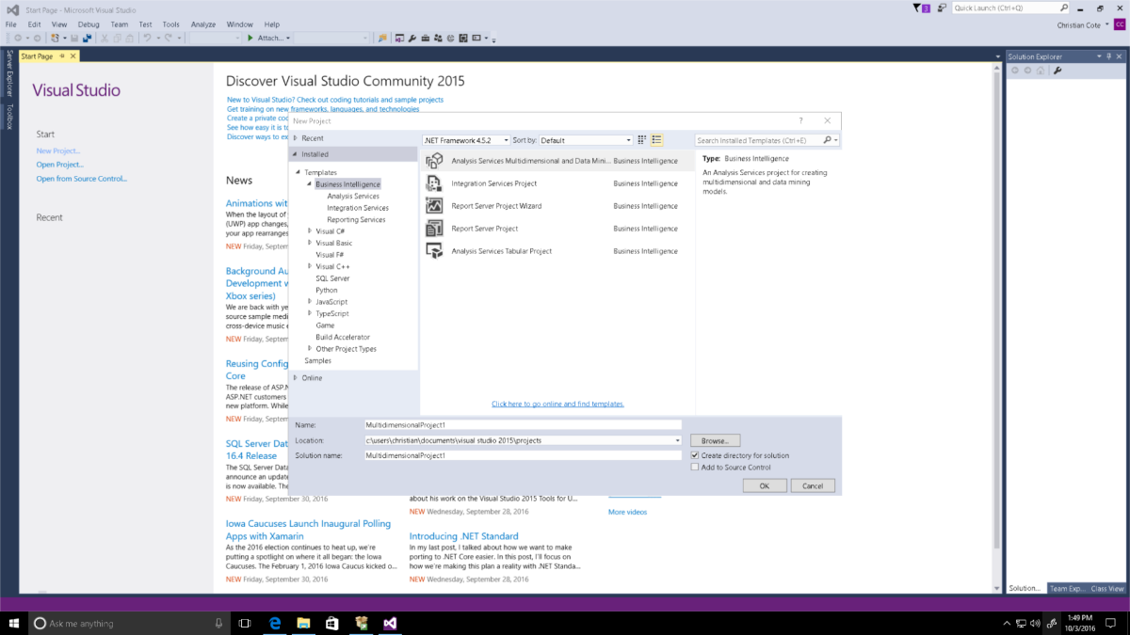1130x635 pixels.
Task: Click the green Start debugging arrow
Action: pos(250,39)
